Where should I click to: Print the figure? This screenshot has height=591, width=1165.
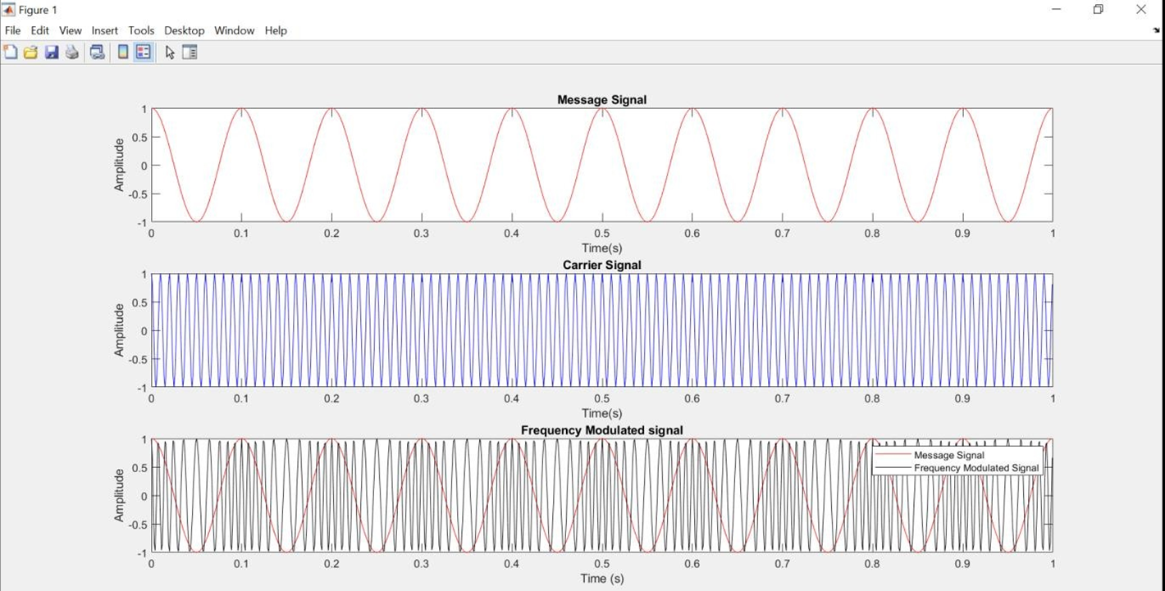pos(72,52)
